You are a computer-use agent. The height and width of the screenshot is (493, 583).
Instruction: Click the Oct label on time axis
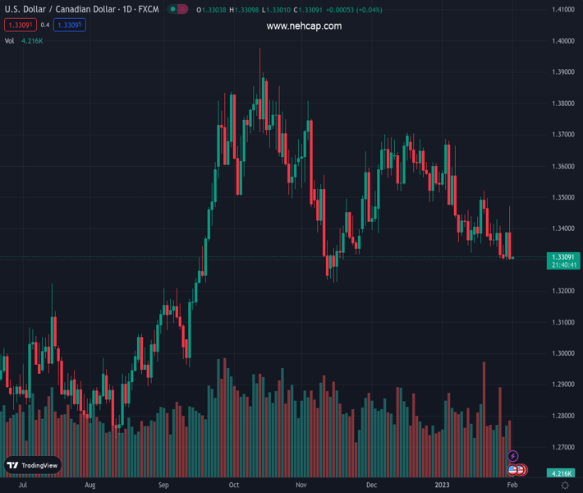point(235,486)
